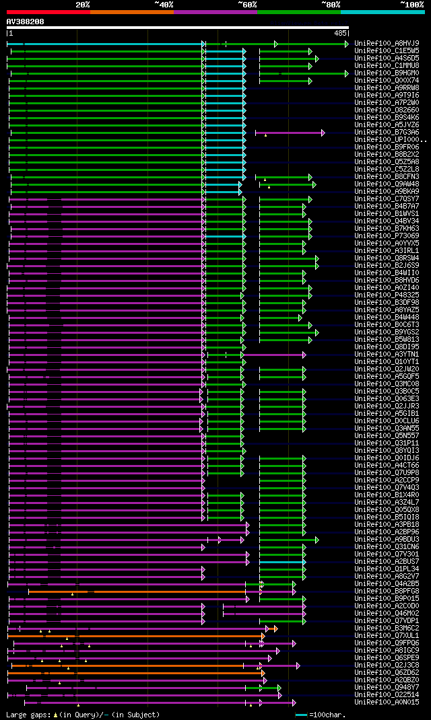This screenshot has width=431, height=720.
Task: Click the query end position 485
Action: click(x=340, y=34)
